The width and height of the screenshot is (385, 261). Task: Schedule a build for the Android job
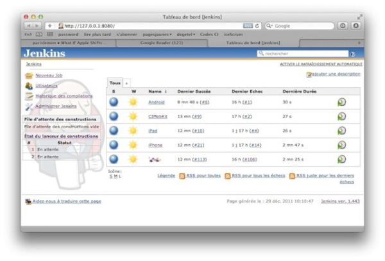tap(342, 102)
